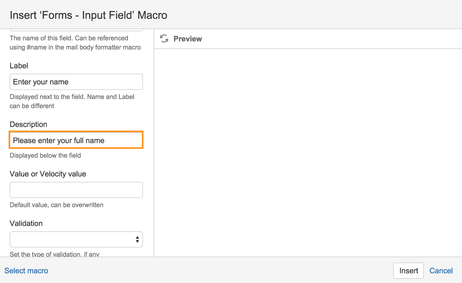Image resolution: width=462 pixels, height=283 pixels.
Task: Click the 'Displayed next to the field' help text
Action: pos(72,101)
